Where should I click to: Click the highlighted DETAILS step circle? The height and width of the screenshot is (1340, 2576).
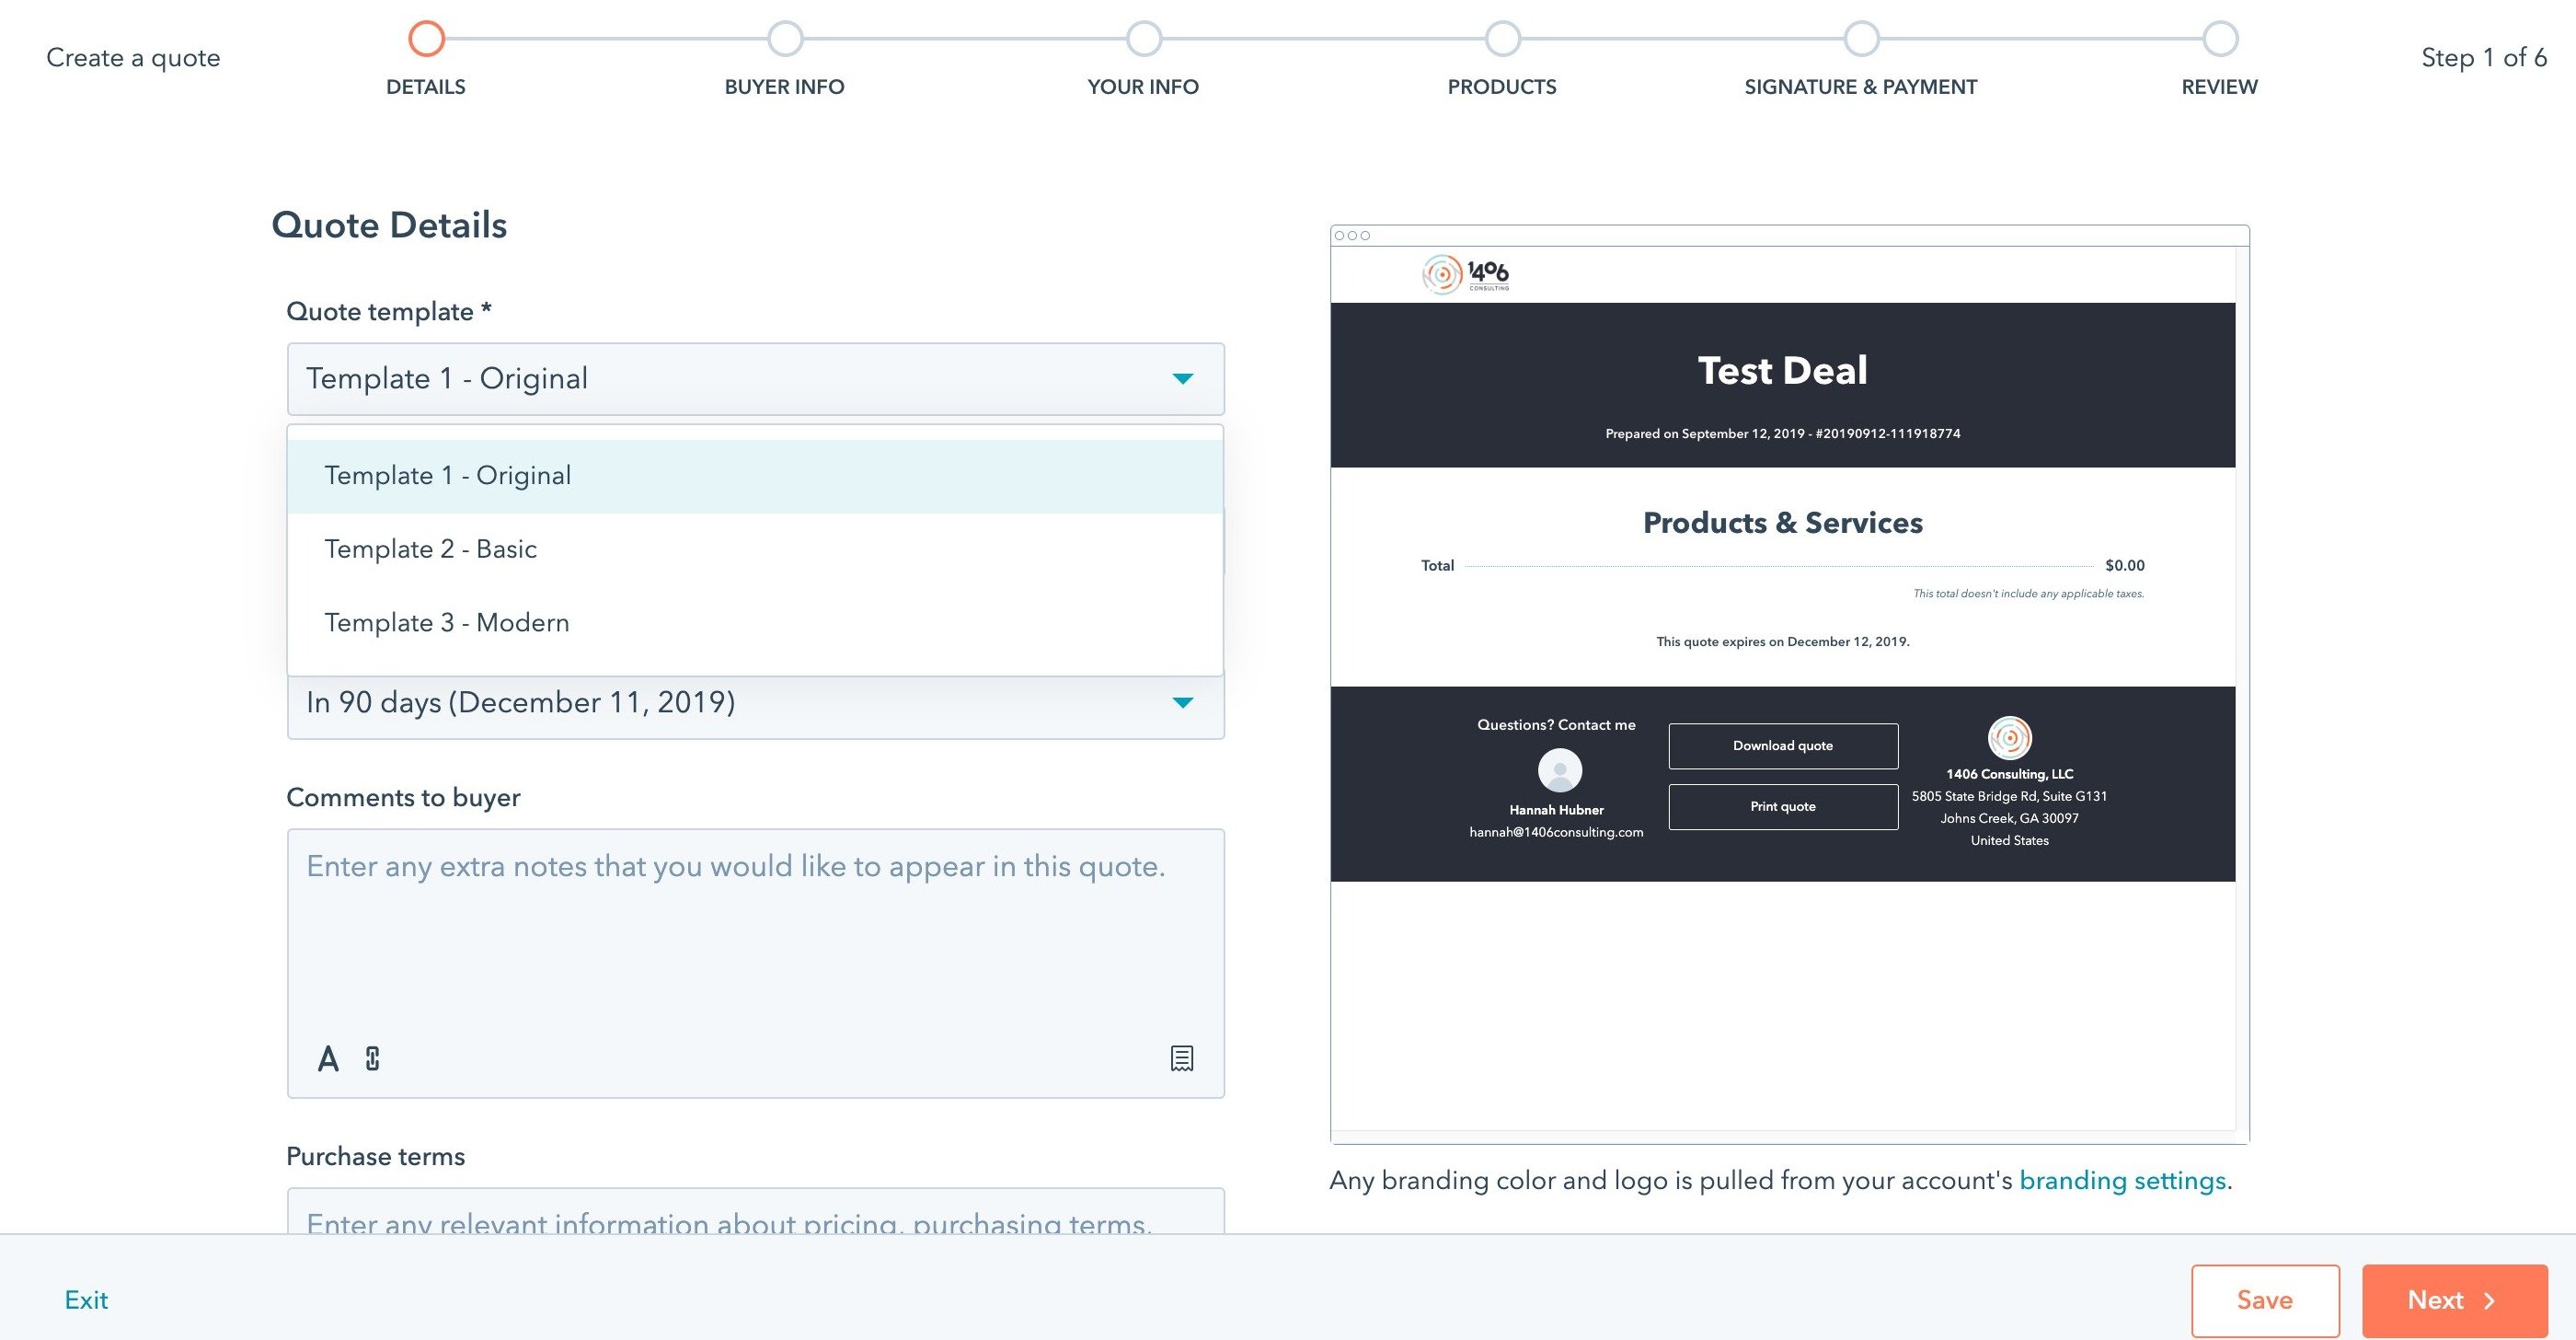(x=427, y=39)
